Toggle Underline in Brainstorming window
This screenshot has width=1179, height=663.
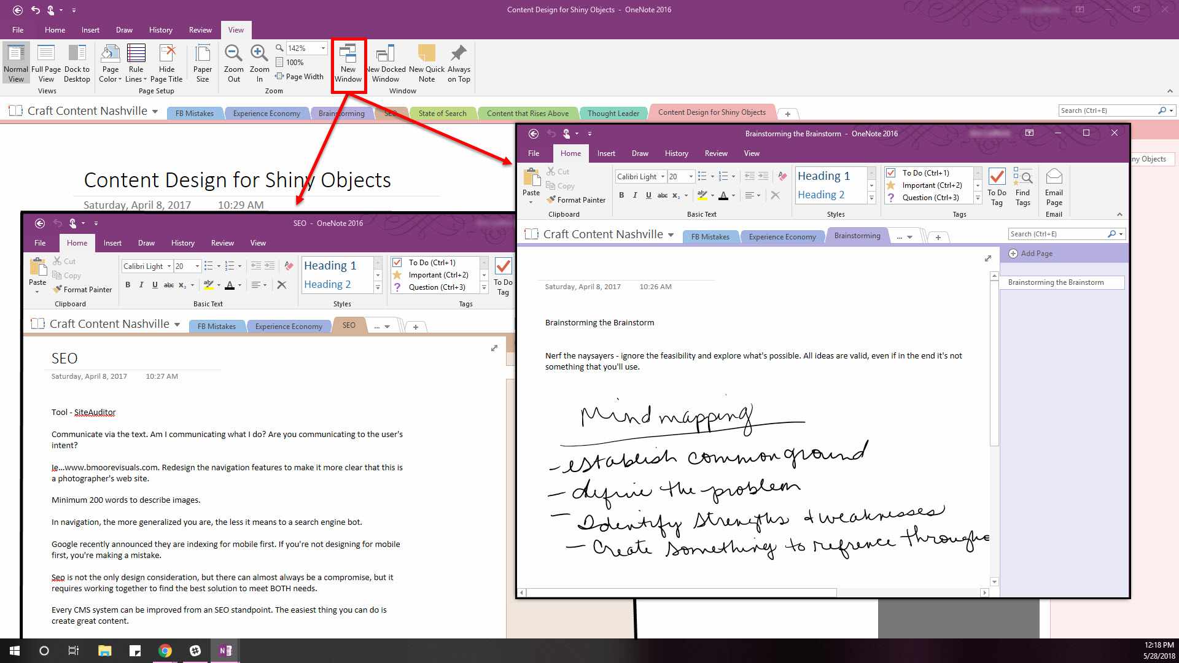(x=648, y=195)
